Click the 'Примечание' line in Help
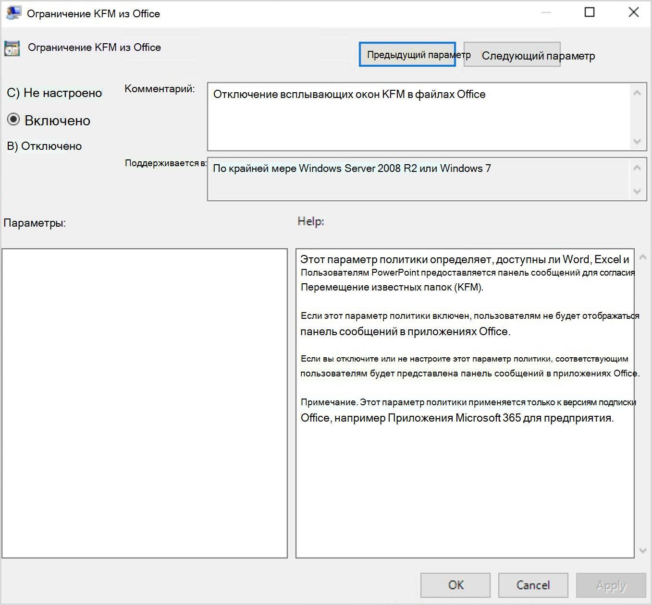Image resolution: width=652 pixels, height=605 pixels. (x=468, y=402)
